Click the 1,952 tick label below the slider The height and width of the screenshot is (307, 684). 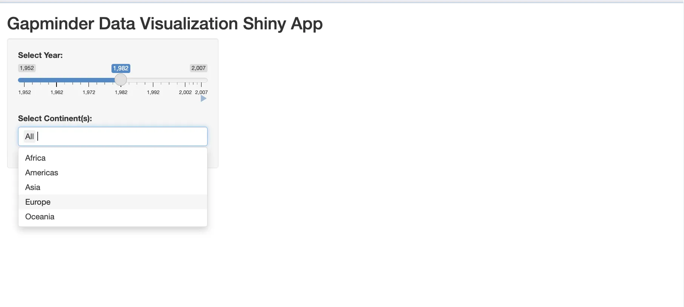coord(25,92)
